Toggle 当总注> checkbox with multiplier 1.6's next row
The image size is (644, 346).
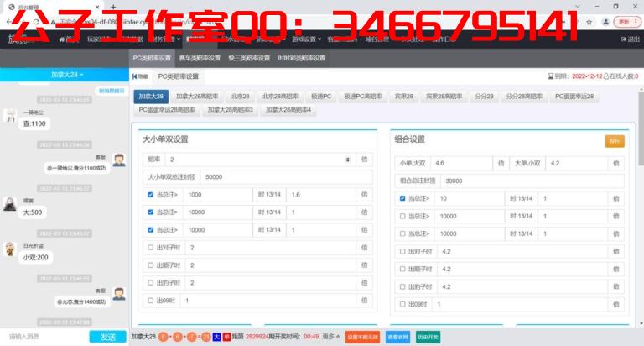pos(150,212)
